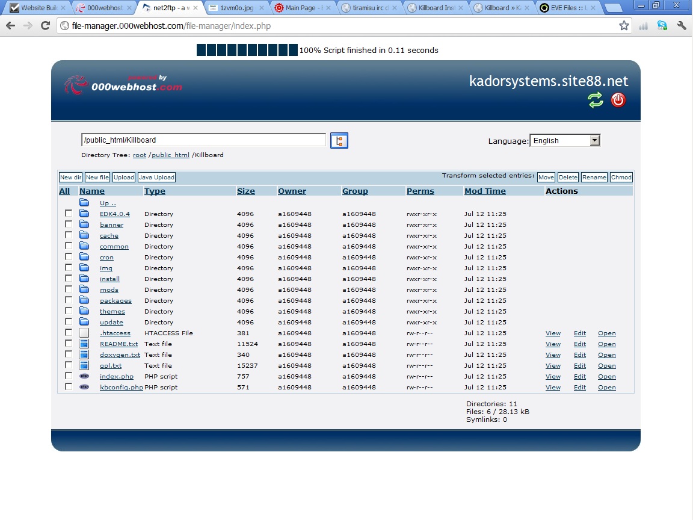Click the Delete button
This screenshot has width=693, height=520.
tap(568, 178)
